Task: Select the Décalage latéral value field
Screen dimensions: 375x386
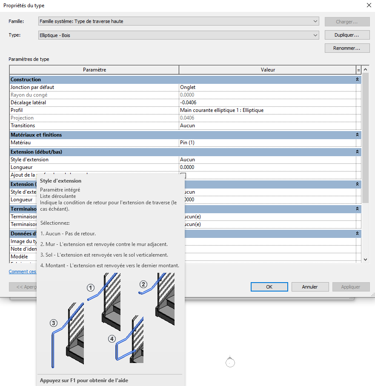Action: [267, 103]
